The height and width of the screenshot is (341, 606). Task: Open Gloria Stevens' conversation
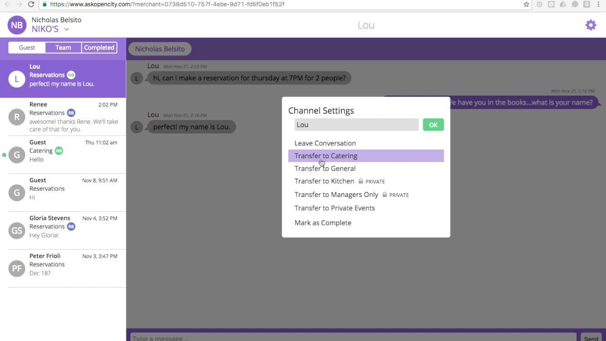coord(63,231)
